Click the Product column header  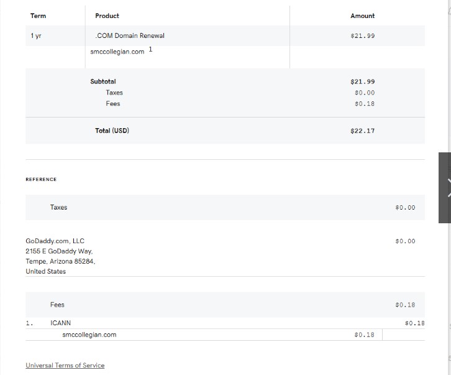pos(107,16)
